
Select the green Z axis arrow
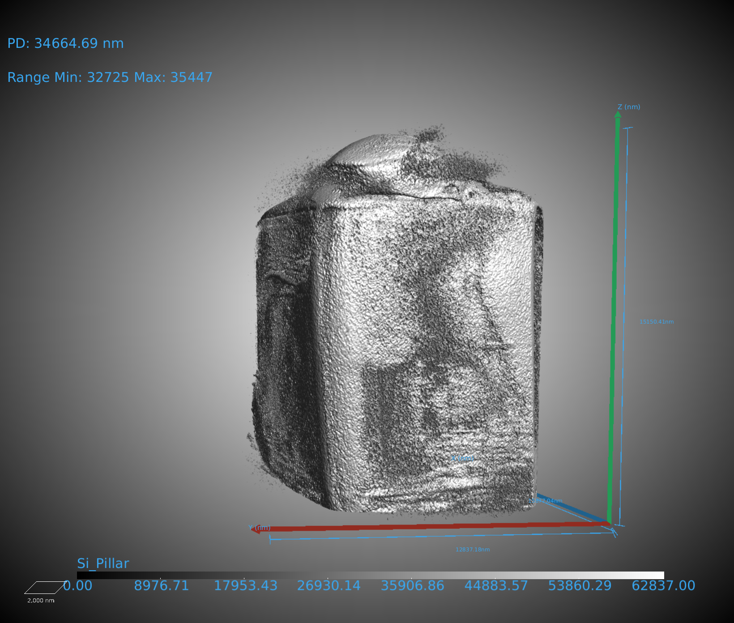[x=614, y=317]
